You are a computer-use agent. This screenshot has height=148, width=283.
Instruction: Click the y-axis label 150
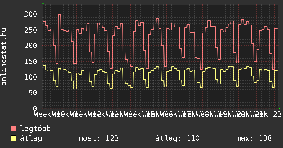click(x=31, y=61)
